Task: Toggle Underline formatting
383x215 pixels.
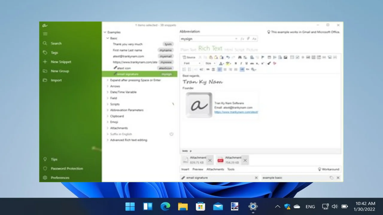Action: point(247,63)
